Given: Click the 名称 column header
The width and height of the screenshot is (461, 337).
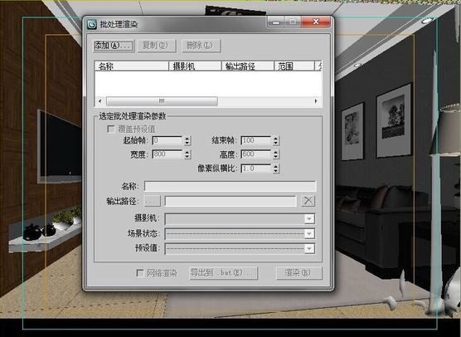Looking at the screenshot, I should coord(132,66).
